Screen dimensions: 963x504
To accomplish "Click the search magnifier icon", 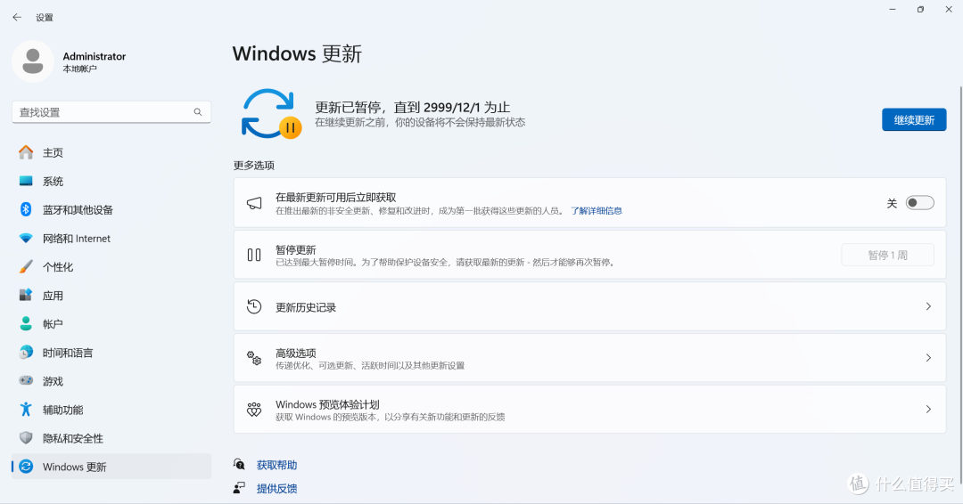I will coord(198,112).
